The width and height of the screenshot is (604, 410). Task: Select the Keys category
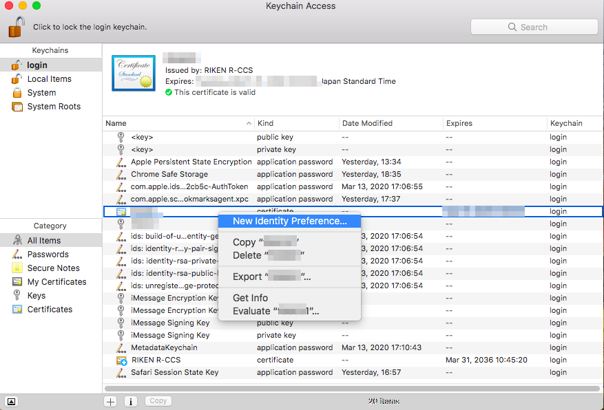pos(38,295)
